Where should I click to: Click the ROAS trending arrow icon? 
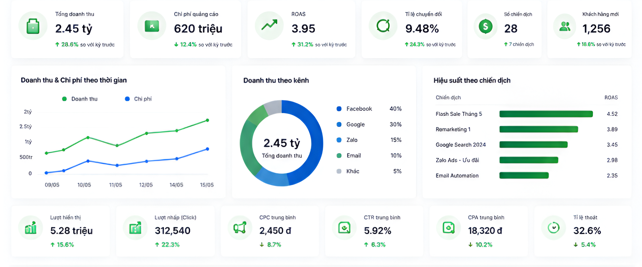269,25
